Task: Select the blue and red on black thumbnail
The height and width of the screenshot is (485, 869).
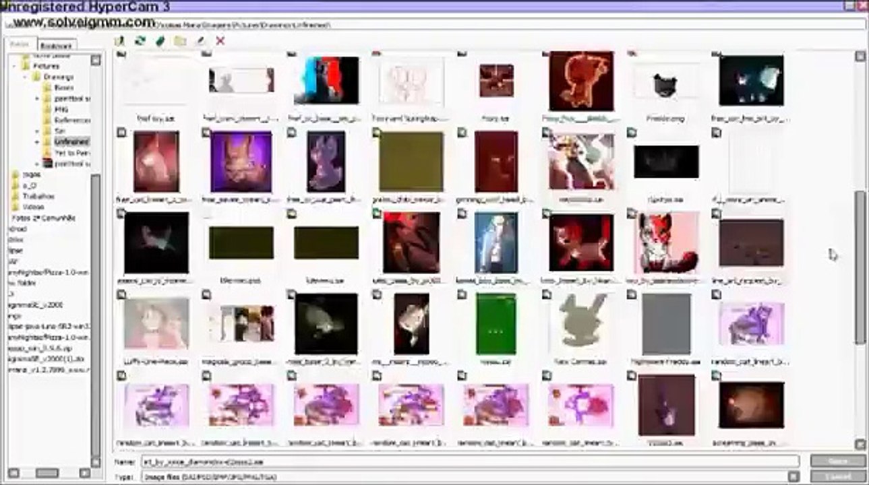Action: pos(326,80)
